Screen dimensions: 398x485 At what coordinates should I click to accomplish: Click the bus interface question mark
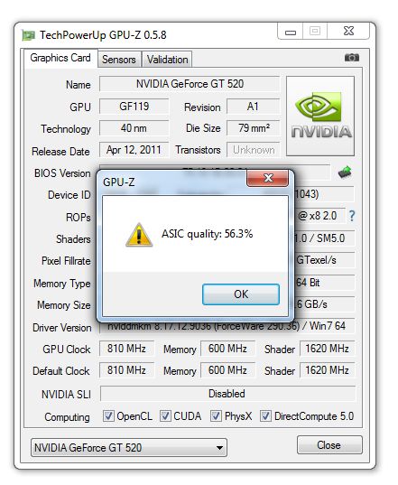(x=352, y=216)
